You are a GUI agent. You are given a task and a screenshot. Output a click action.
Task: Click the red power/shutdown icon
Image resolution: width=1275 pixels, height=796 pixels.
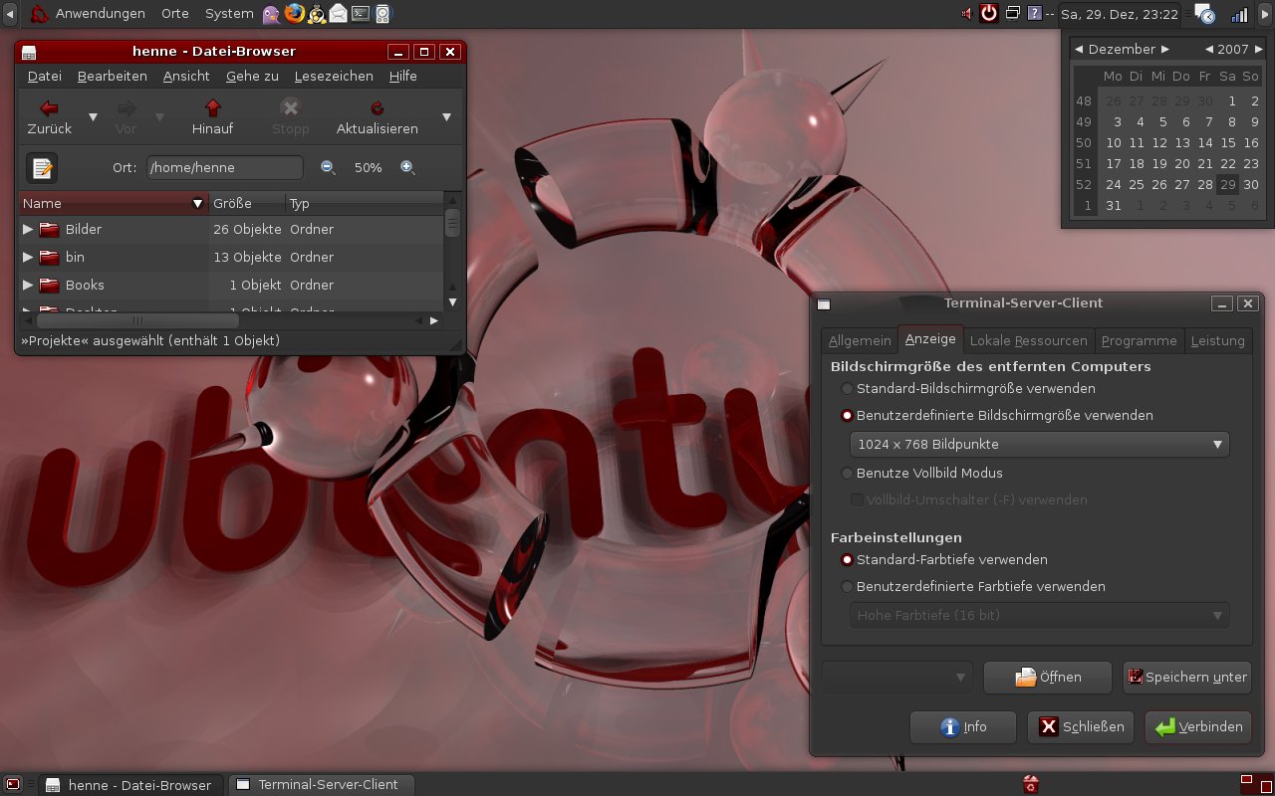click(x=989, y=14)
